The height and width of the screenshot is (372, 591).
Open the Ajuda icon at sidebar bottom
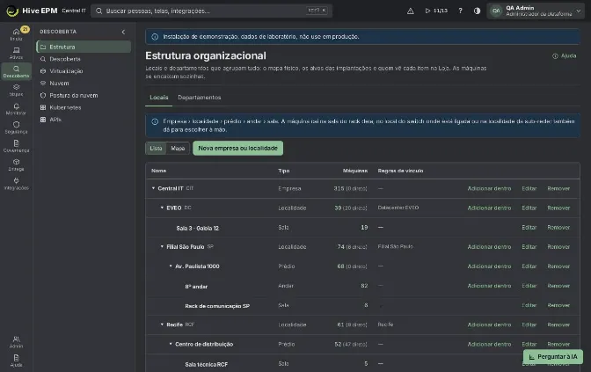16,361
